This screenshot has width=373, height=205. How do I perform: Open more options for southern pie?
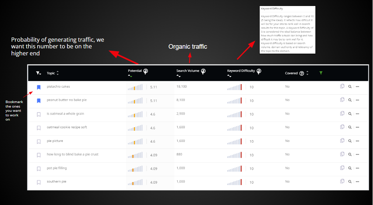coord(357,182)
